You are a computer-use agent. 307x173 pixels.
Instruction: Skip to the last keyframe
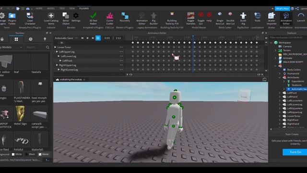pos(93,38)
